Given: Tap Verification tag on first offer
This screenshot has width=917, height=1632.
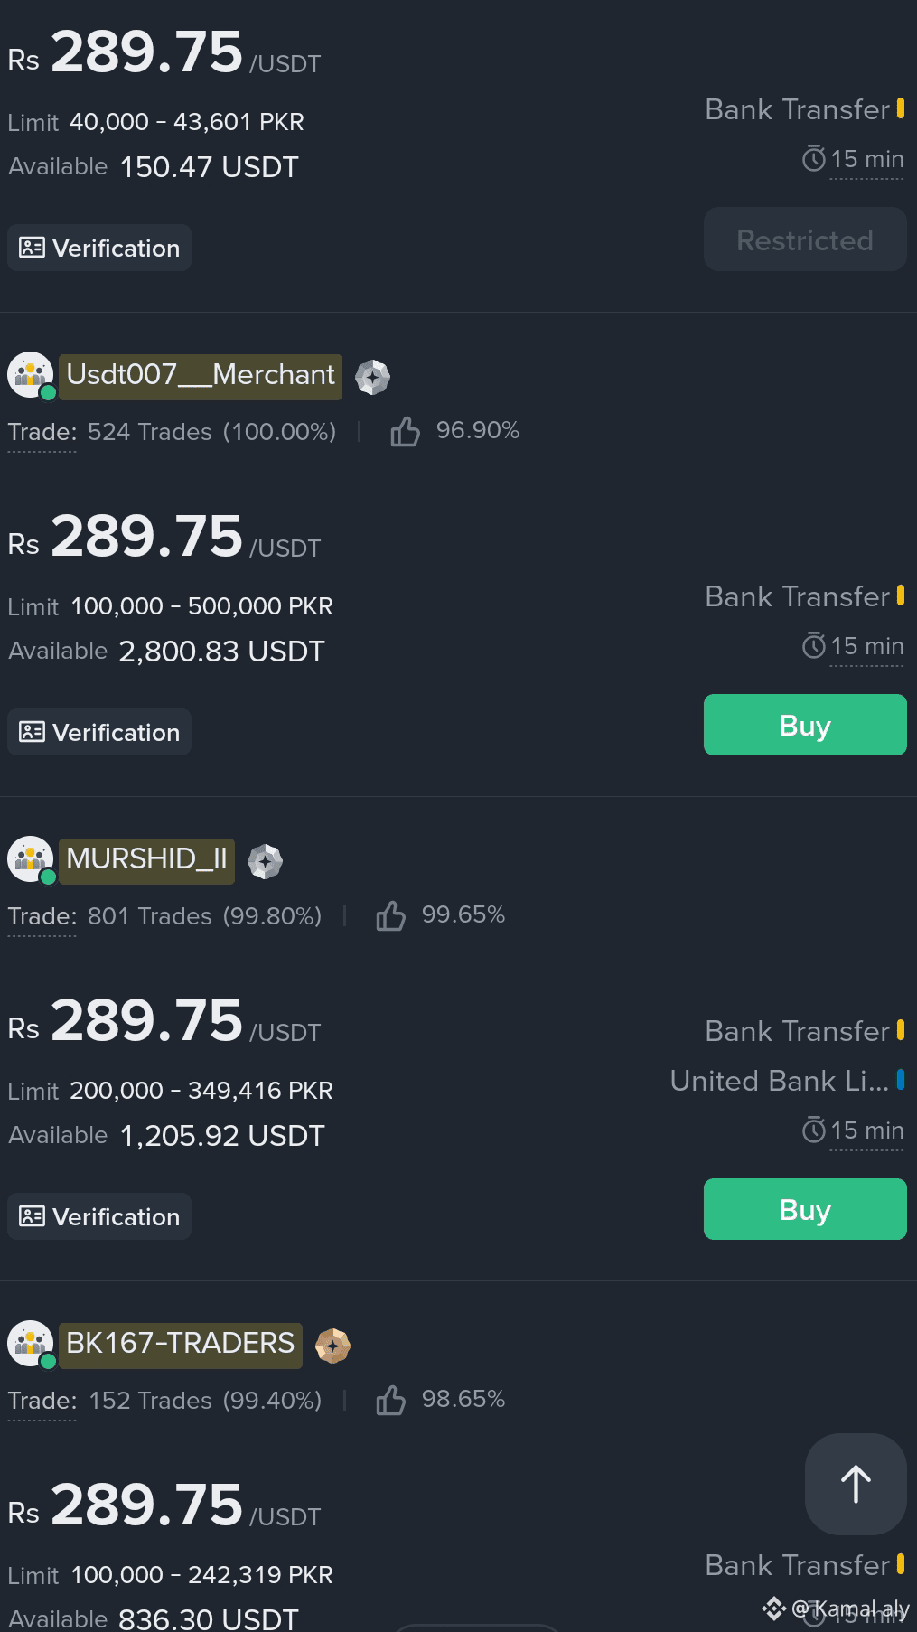Looking at the screenshot, I should coord(99,248).
